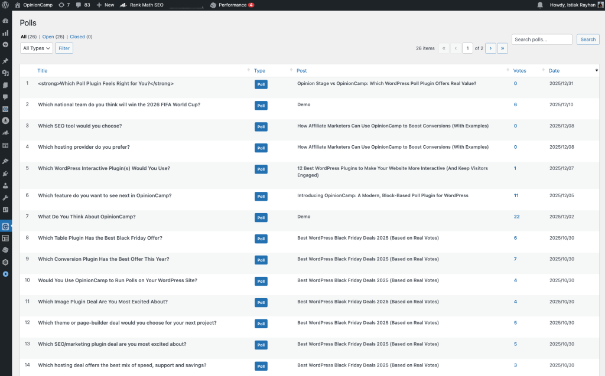The height and width of the screenshot is (376, 605).
Task: Open Users from the sidebar person icon
Action: tap(5, 185)
